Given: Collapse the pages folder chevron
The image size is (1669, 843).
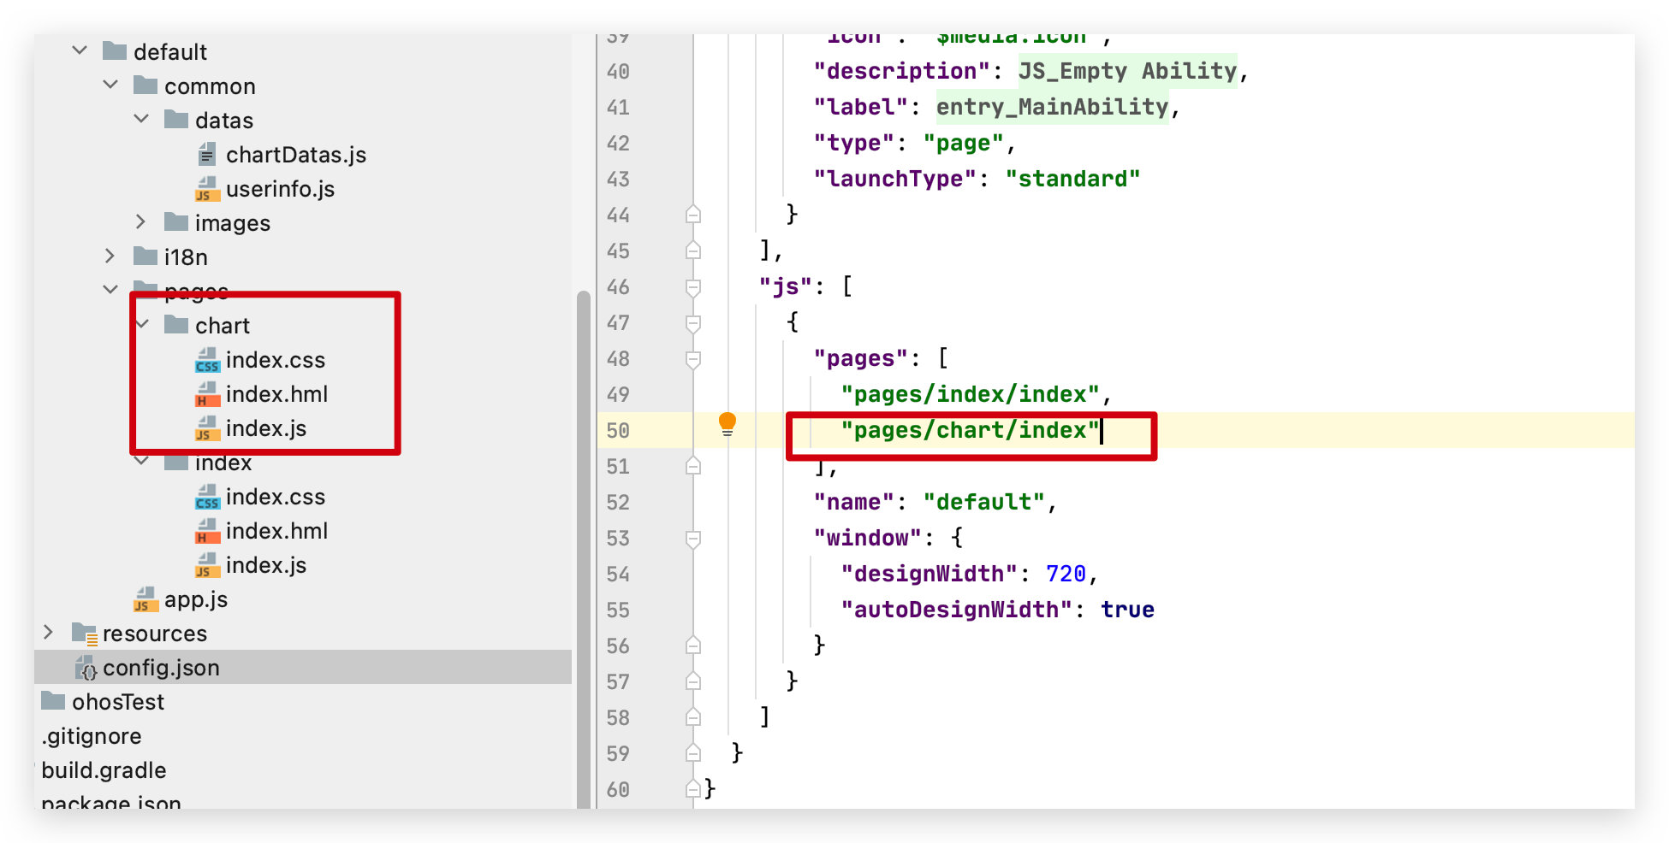Looking at the screenshot, I should tap(110, 289).
